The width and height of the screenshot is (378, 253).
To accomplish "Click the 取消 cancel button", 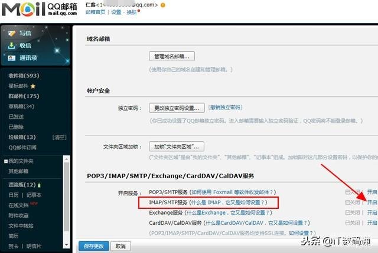I will click(120, 246).
